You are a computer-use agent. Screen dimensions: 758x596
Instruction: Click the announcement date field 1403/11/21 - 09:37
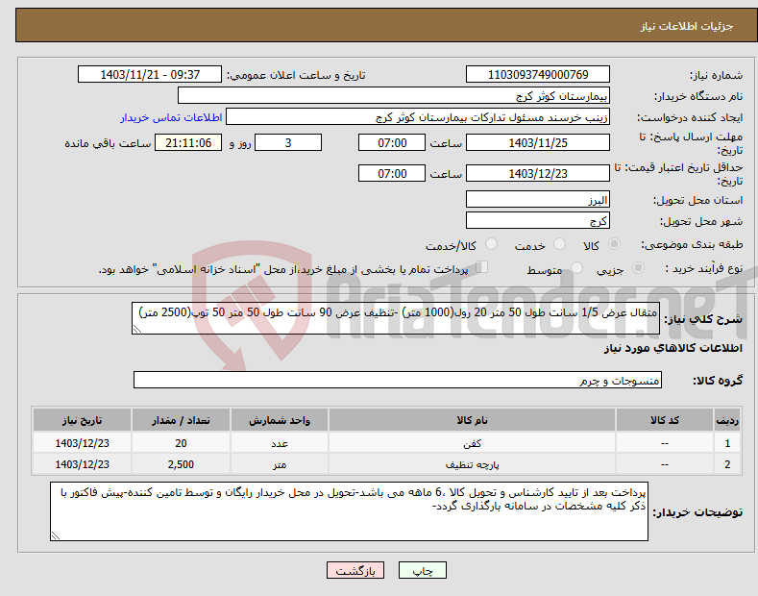click(150, 75)
